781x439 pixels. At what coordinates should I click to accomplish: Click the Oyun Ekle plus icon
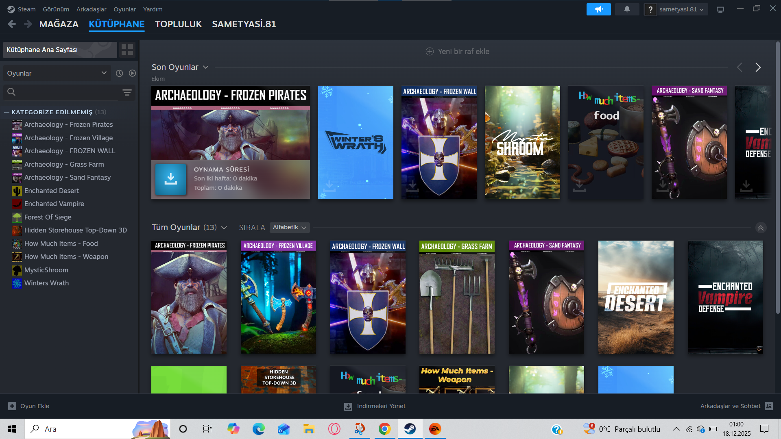(12, 406)
